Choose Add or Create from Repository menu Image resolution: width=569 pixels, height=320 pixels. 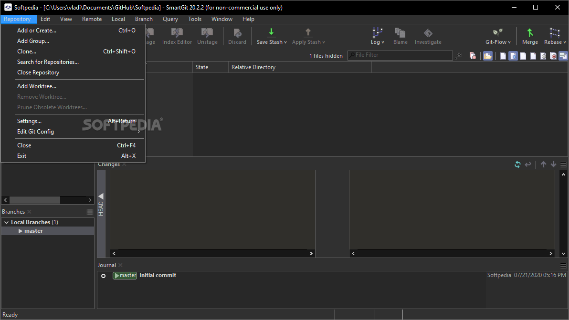(73, 31)
